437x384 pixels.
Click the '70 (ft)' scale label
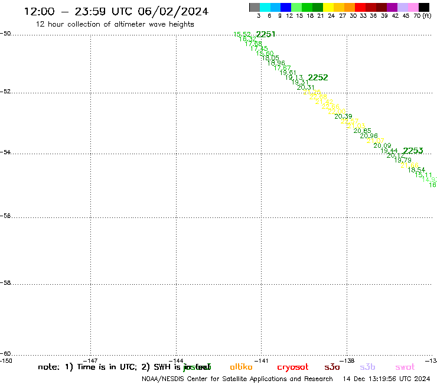click(422, 16)
